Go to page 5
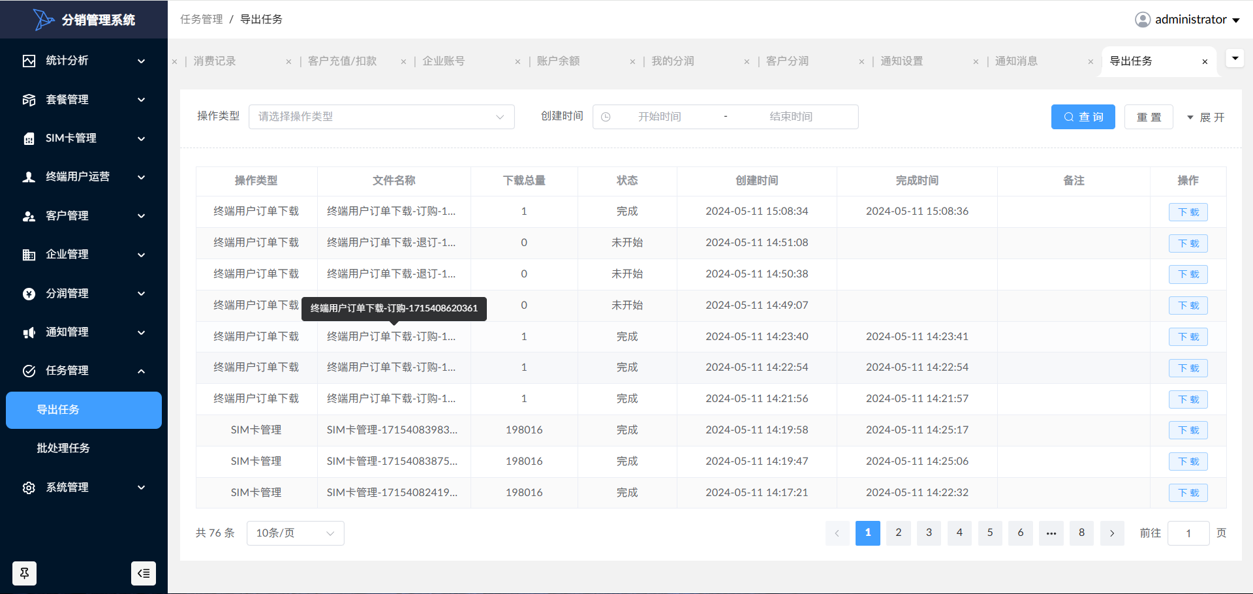Viewport: 1253px width, 594px height. coord(990,533)
